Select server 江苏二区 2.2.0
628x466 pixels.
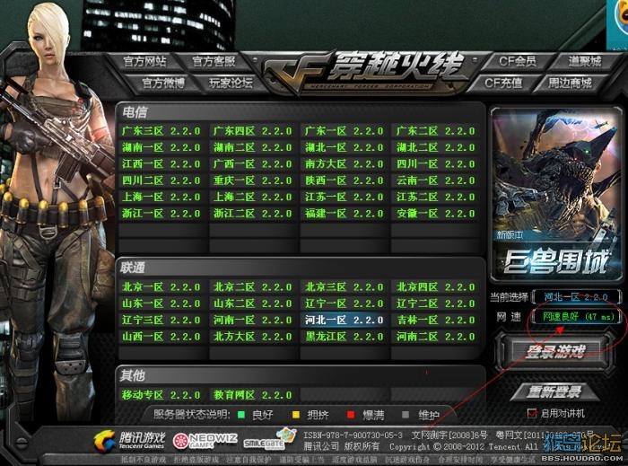pos(435,197)
